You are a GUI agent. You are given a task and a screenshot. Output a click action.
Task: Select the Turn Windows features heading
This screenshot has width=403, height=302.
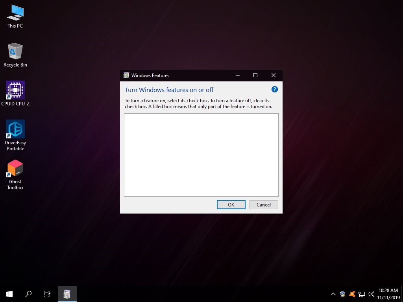pyautogui.click(x=169, y=90)
